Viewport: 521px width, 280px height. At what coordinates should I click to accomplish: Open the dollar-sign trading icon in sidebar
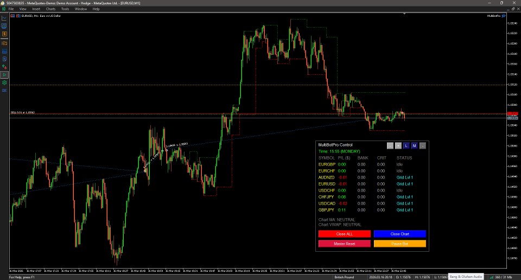[x=4, y=34]
